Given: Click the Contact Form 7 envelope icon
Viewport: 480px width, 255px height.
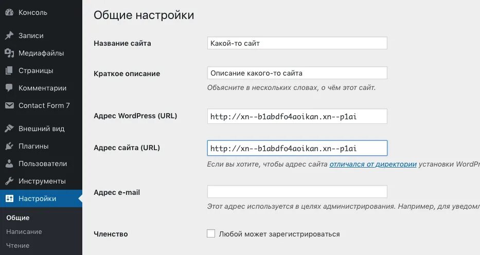Looking at the screenshot, I should [x=9, y=105].
